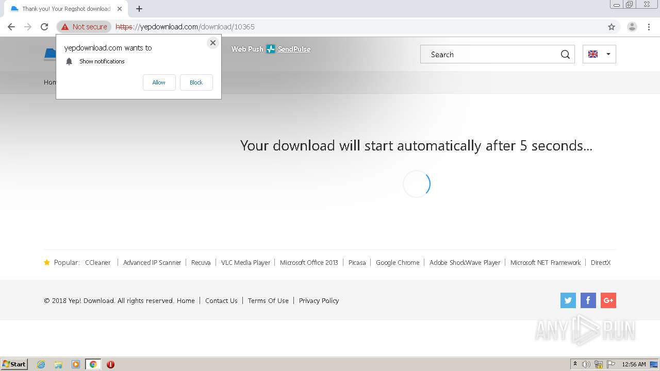Screen dimensions: 660x371
Task: Click the browser back arrow
Action: click(11, 27)
